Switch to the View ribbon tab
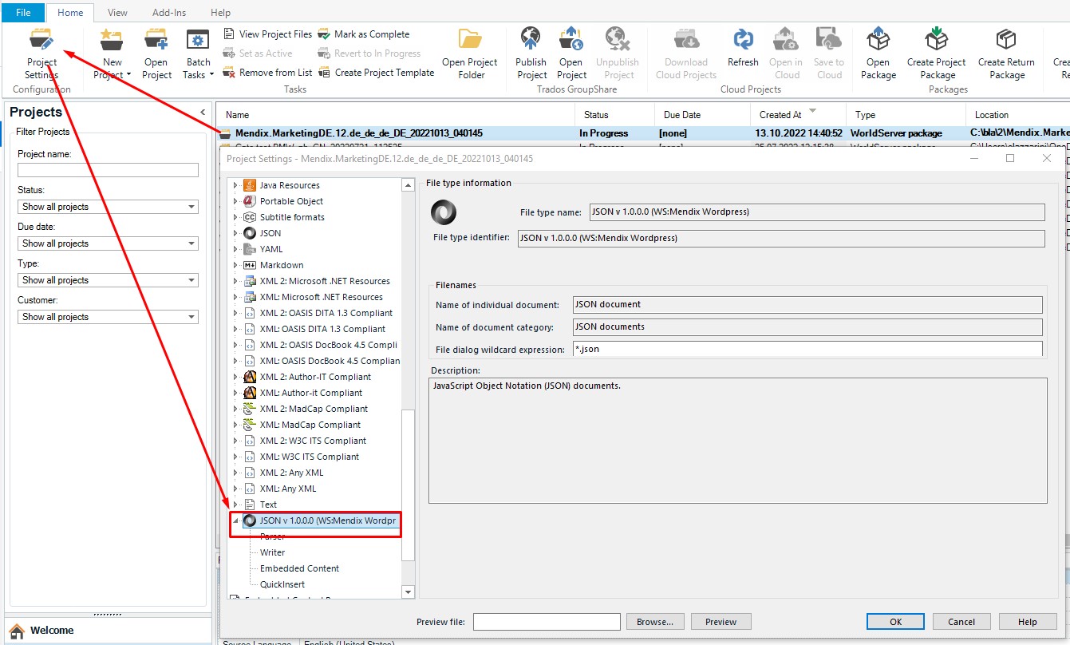 tap(117, 13)
